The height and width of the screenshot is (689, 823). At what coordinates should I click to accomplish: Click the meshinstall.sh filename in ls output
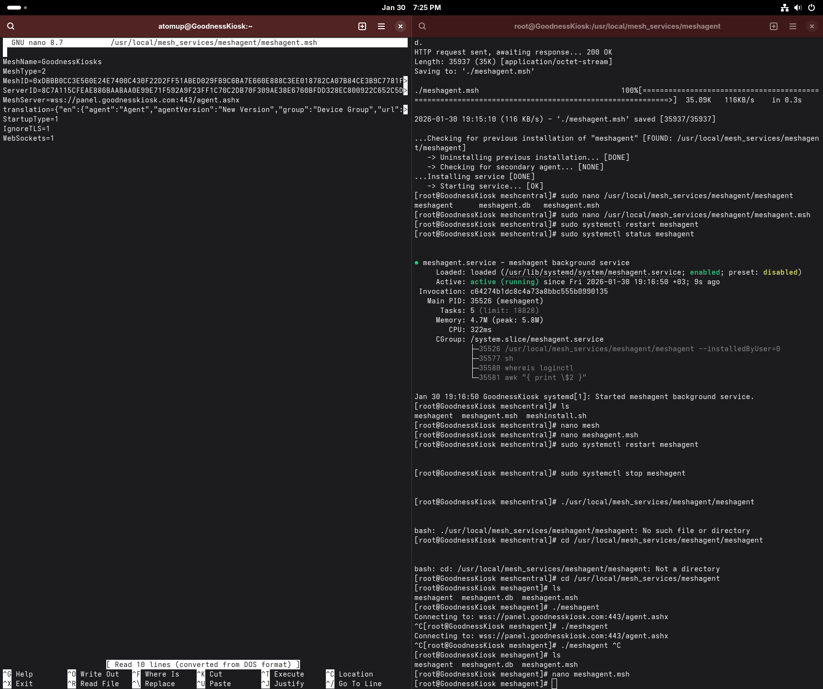[x=556, y=416]
